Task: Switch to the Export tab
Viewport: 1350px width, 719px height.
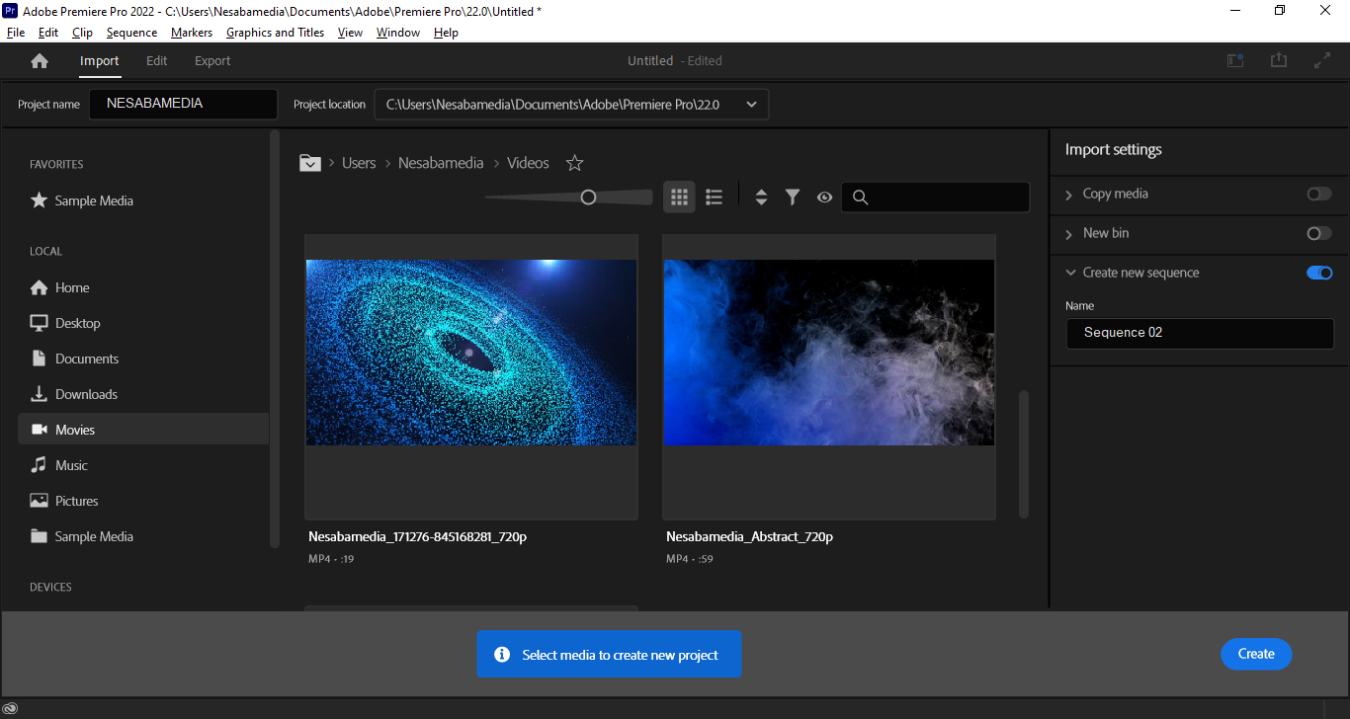Action: (212, 61)
